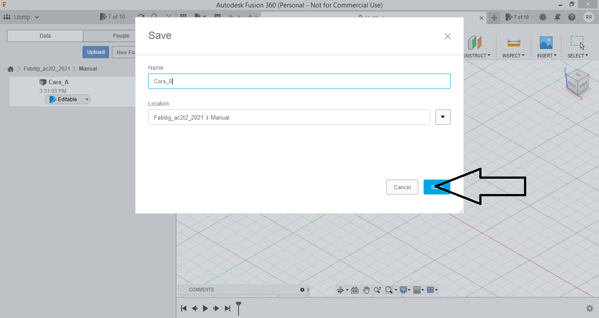Viewport: 599px width, 318px height.
Task: Click the Look At tool icon
Action: [x=355, y=290]
